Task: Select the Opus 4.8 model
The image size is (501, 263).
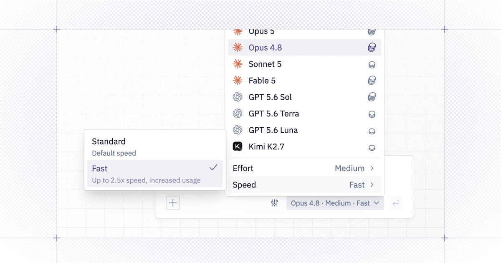Action: coord(304,48)
